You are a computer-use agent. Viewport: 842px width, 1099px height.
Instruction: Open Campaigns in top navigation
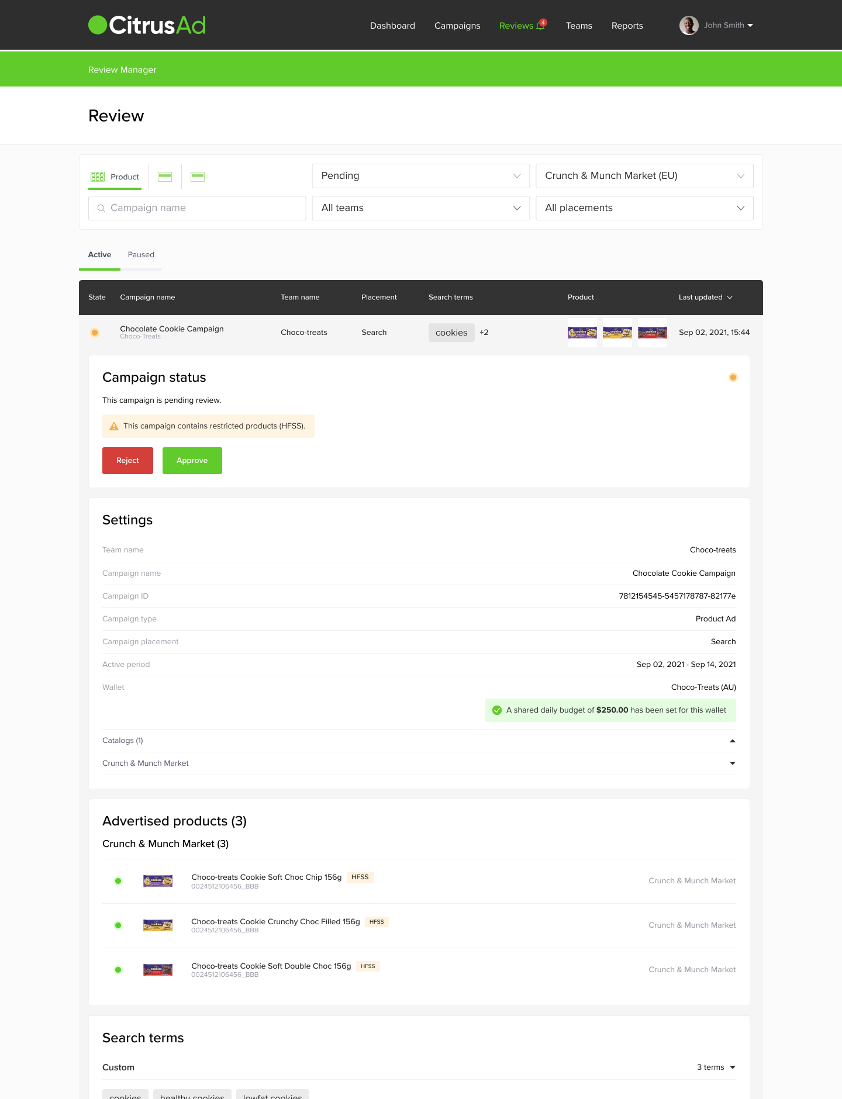(457, 26)
